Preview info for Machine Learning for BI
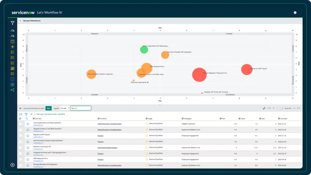Image resolution: width=311 pixels, height=175 pixels. coord(28,148)
